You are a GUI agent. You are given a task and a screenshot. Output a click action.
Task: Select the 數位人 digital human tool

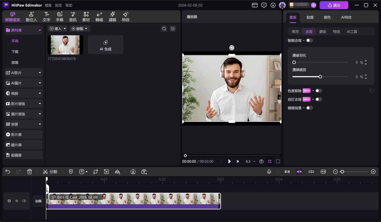click(x=31, y=16)
